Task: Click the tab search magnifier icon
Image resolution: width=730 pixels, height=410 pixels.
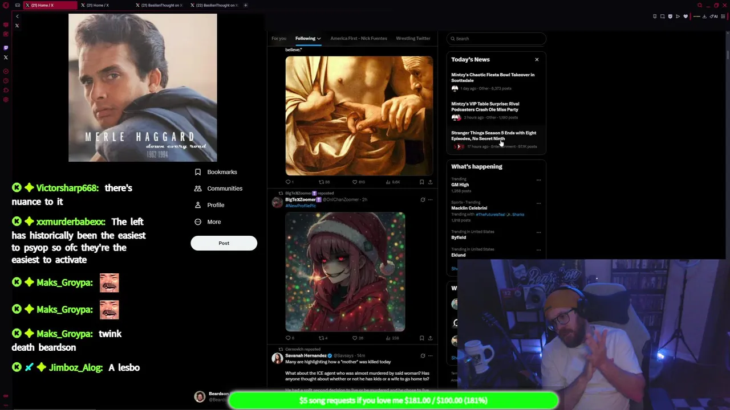Action: click(x=700, y=5)
